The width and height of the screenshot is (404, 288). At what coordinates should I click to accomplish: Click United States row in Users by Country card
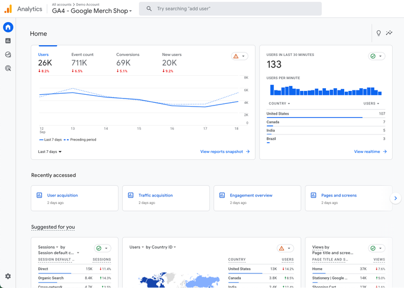[261, 269]
